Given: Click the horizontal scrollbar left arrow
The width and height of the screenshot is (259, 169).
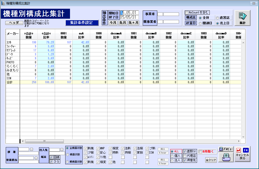Looking at the screenshot, I should pos(23,141).
